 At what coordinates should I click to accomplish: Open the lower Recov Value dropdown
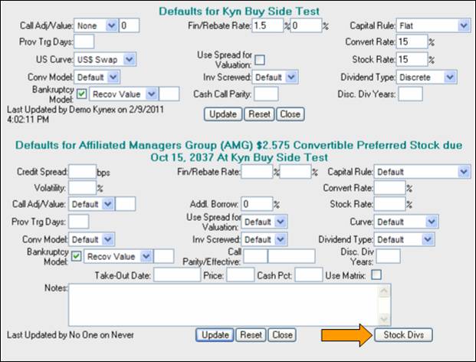118,257
